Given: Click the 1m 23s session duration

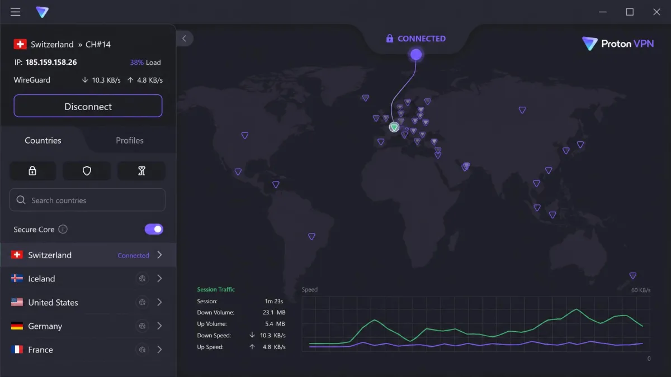Looking at the screenshot, I should (274, 301).
